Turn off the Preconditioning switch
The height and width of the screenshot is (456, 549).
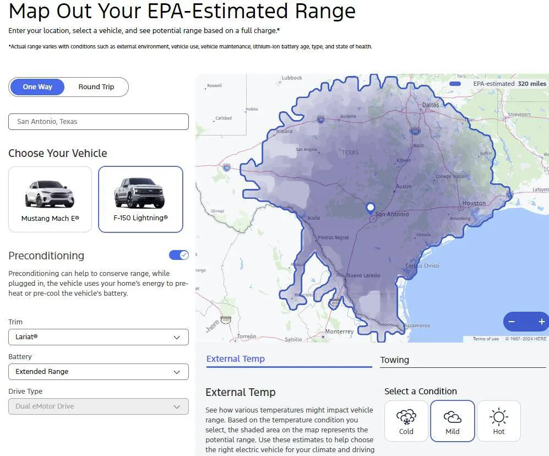[x=178, y=255]
